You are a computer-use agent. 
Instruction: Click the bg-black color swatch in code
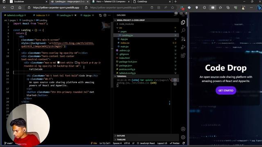[x=76, y=62]
